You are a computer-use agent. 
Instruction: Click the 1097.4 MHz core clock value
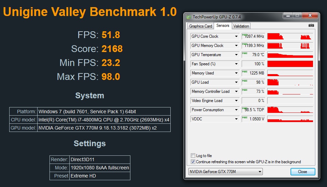tap(253, 36)
